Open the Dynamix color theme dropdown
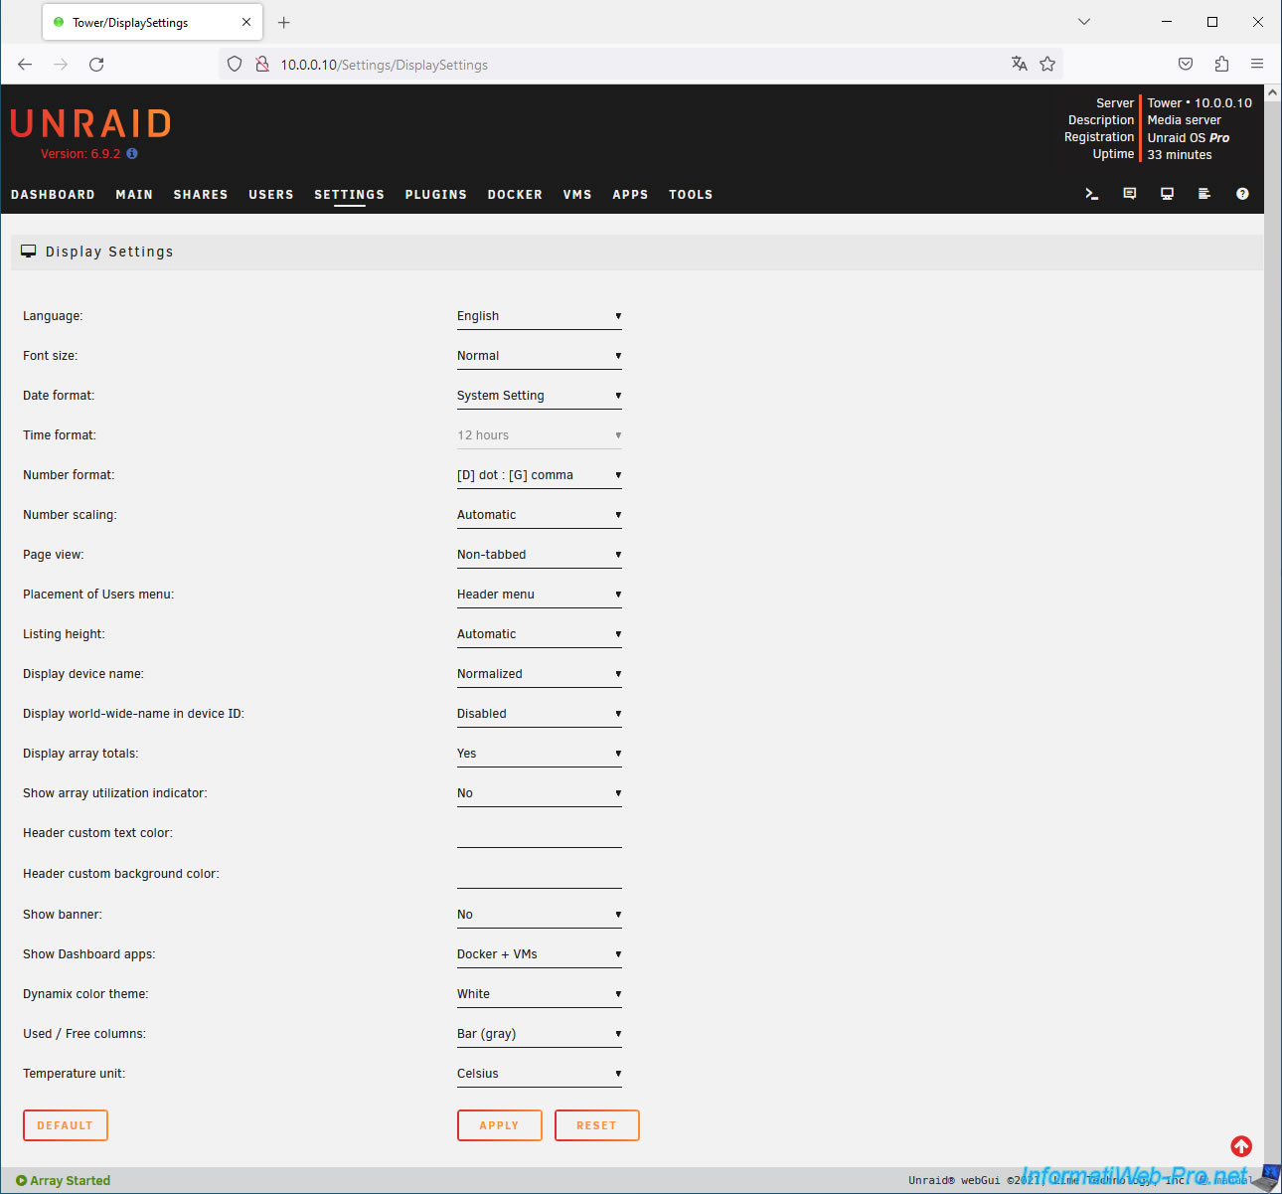Viewport: 1282px width, 1194px height. (539, 994)
